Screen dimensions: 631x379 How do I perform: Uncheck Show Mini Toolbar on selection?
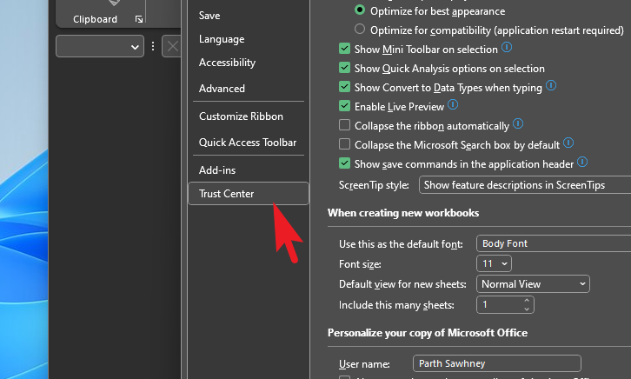coord(344,49)
